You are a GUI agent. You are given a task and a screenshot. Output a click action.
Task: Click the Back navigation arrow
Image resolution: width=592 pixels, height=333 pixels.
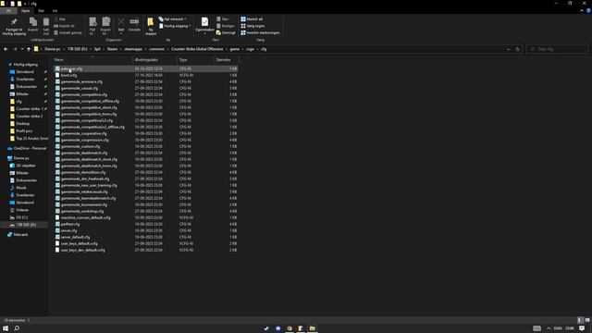6,49
